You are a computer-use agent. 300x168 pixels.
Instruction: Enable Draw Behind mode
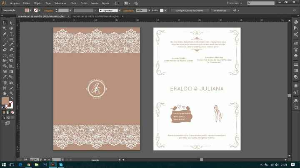point(8,118)
